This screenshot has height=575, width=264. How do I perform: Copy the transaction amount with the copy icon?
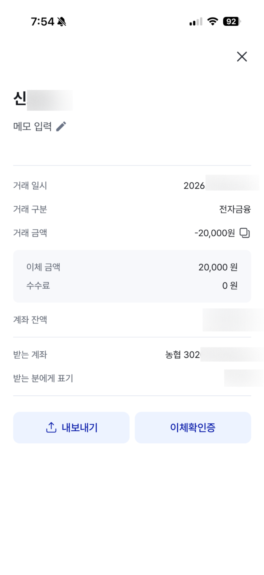tap(244, 233)
